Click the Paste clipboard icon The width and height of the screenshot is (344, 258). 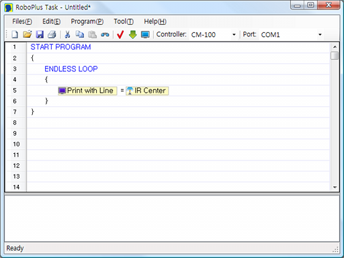pyautogui.click(x=92, y=34)
